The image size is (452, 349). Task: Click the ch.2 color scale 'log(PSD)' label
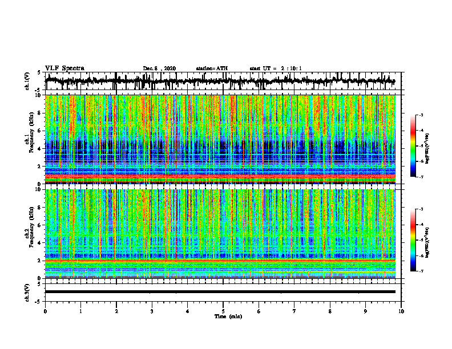click(x=427, y=242)
